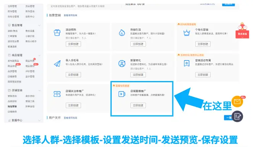Viewport: 253px width, 147px height.
Task: Open 售后设置 in the sidebar
Action: coord(30,31)
